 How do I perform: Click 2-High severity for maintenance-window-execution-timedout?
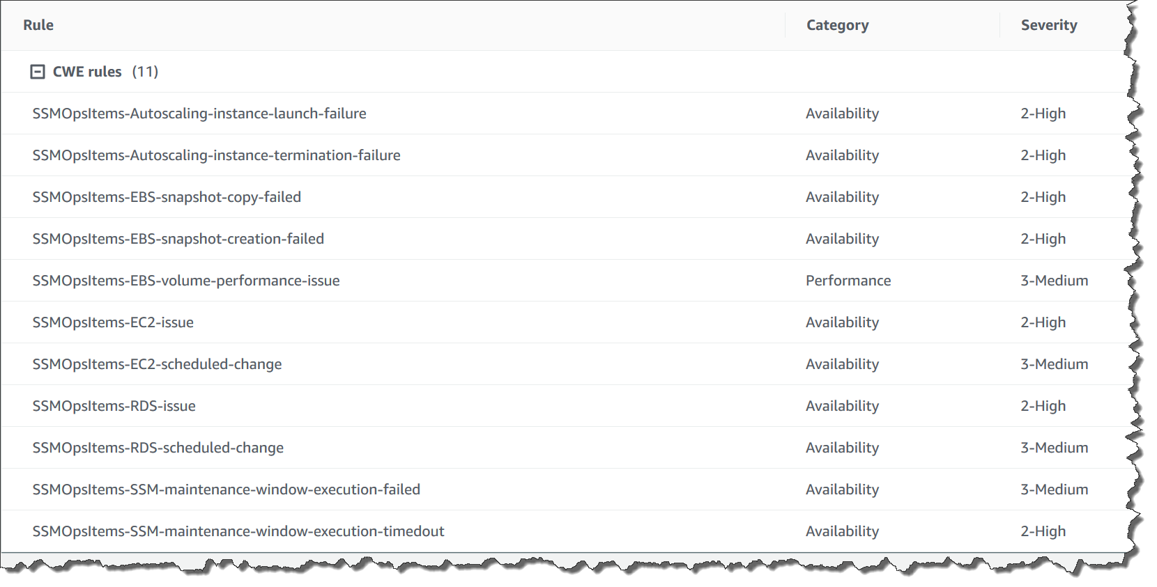(1043, 531)
